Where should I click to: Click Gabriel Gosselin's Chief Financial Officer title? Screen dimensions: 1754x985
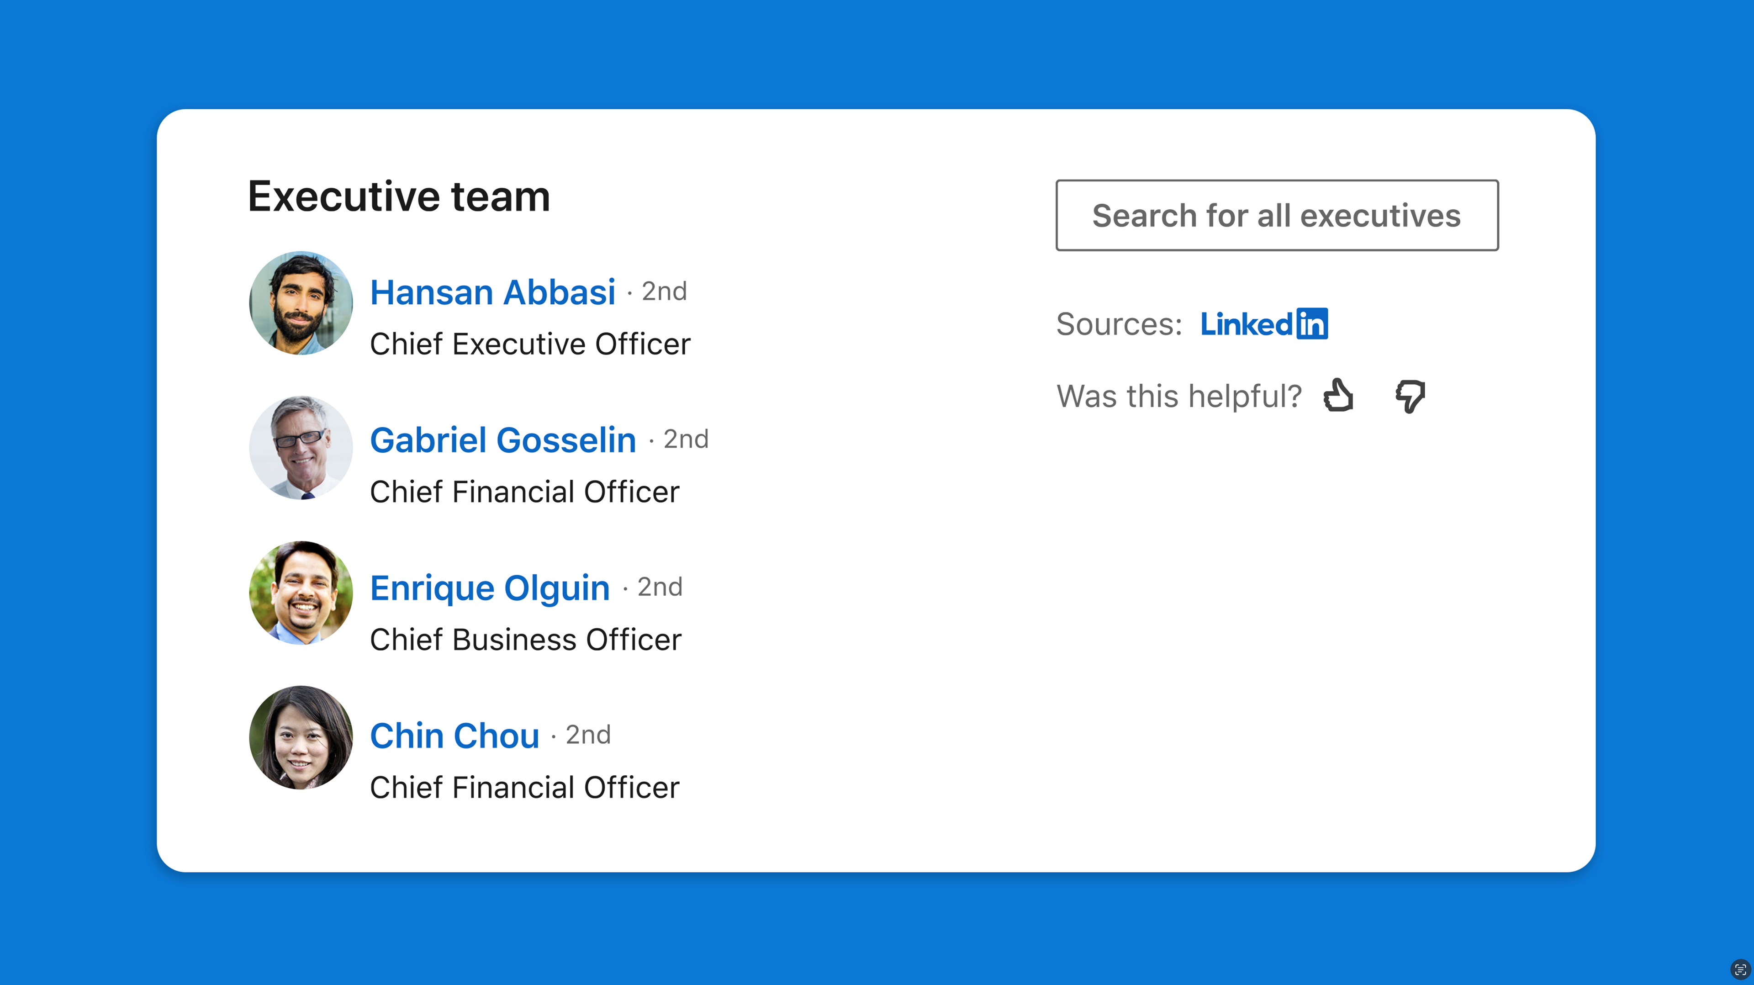pos(524,492)
